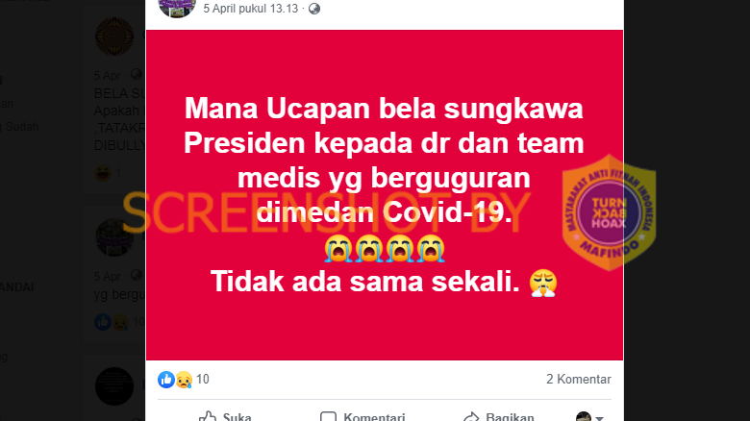Click the crying emoji row in post
This screenshot has height=421, width=750.
coord(384,249)
